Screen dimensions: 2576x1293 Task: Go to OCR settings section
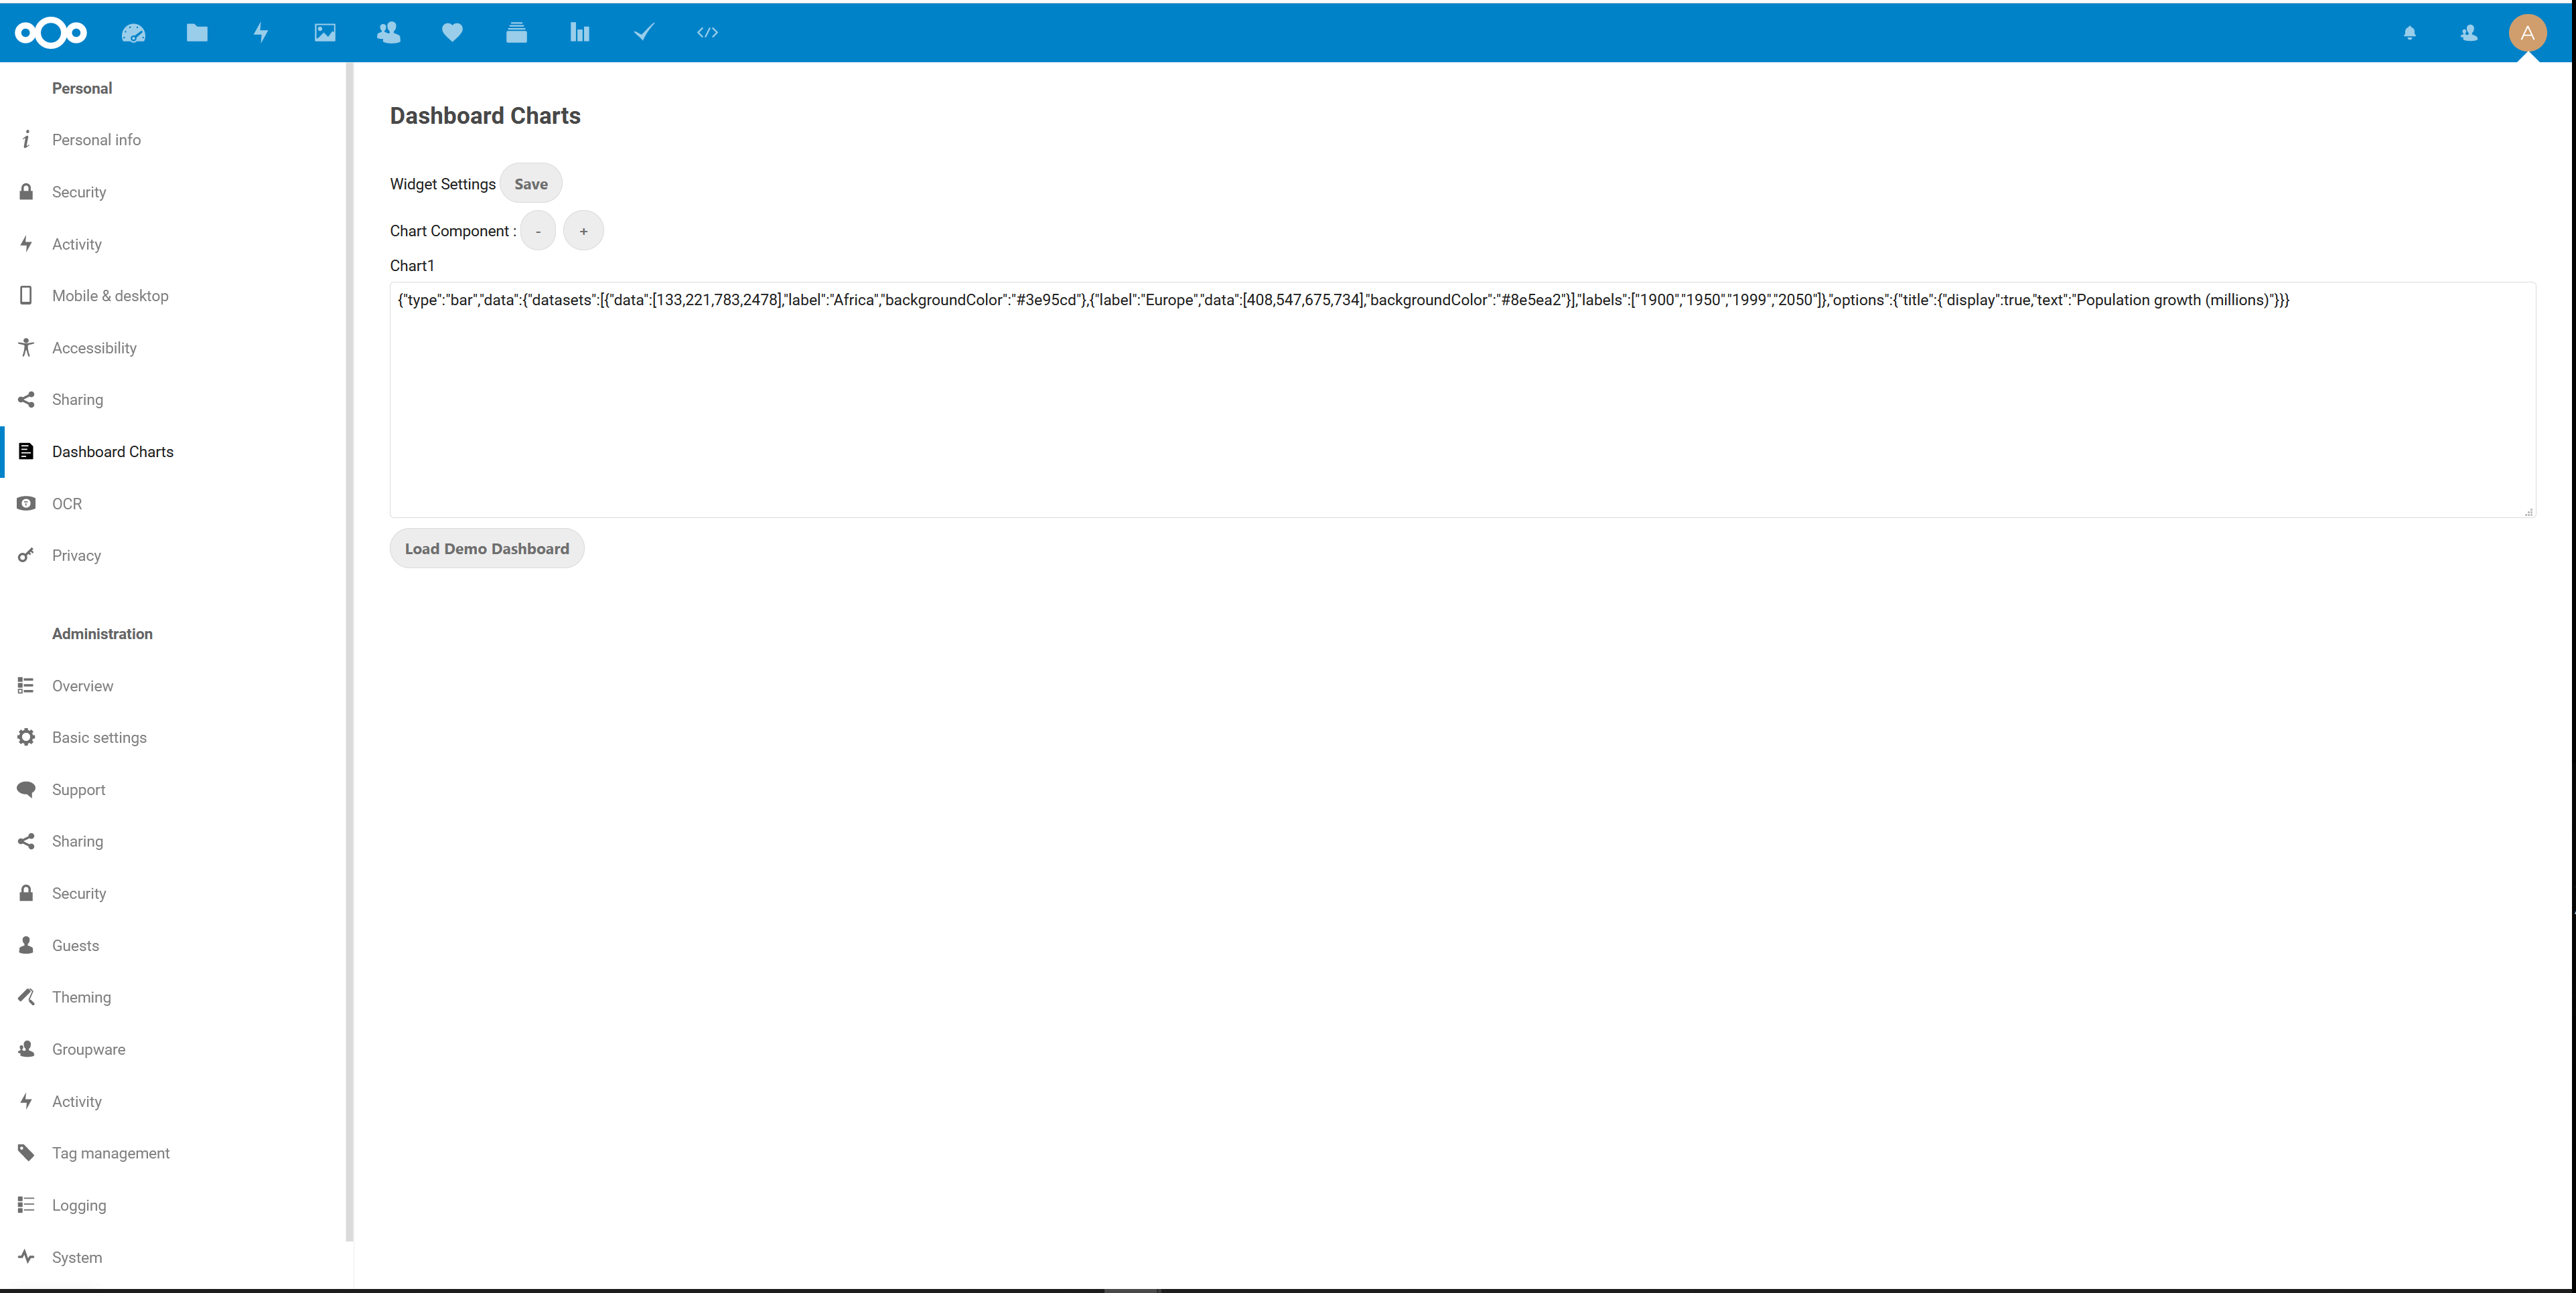point(67,503)
